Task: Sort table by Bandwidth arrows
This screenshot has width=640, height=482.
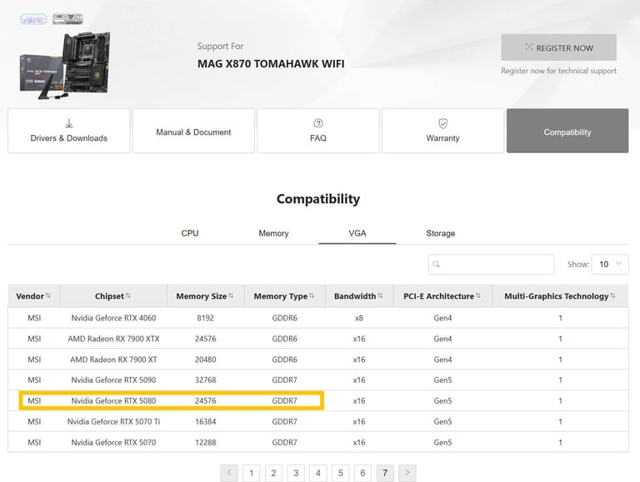Action: tap(380, 296)
